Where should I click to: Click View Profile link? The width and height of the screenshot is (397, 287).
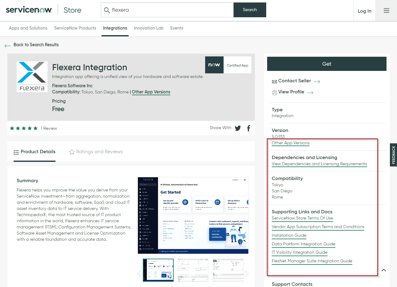point(291,92)
